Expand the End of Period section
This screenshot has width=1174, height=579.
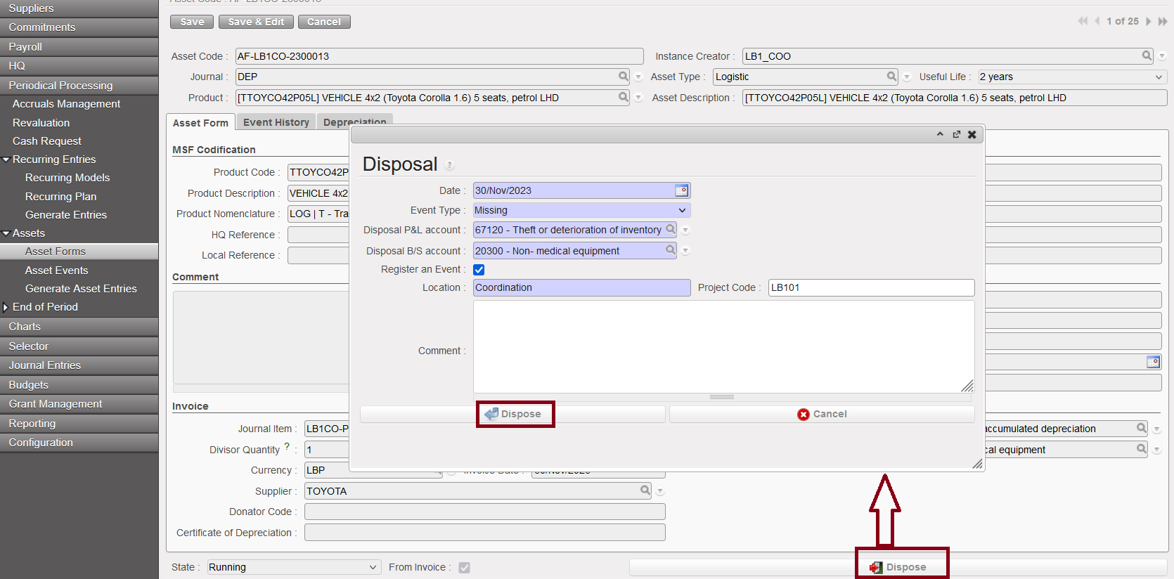tap(6, 307)
